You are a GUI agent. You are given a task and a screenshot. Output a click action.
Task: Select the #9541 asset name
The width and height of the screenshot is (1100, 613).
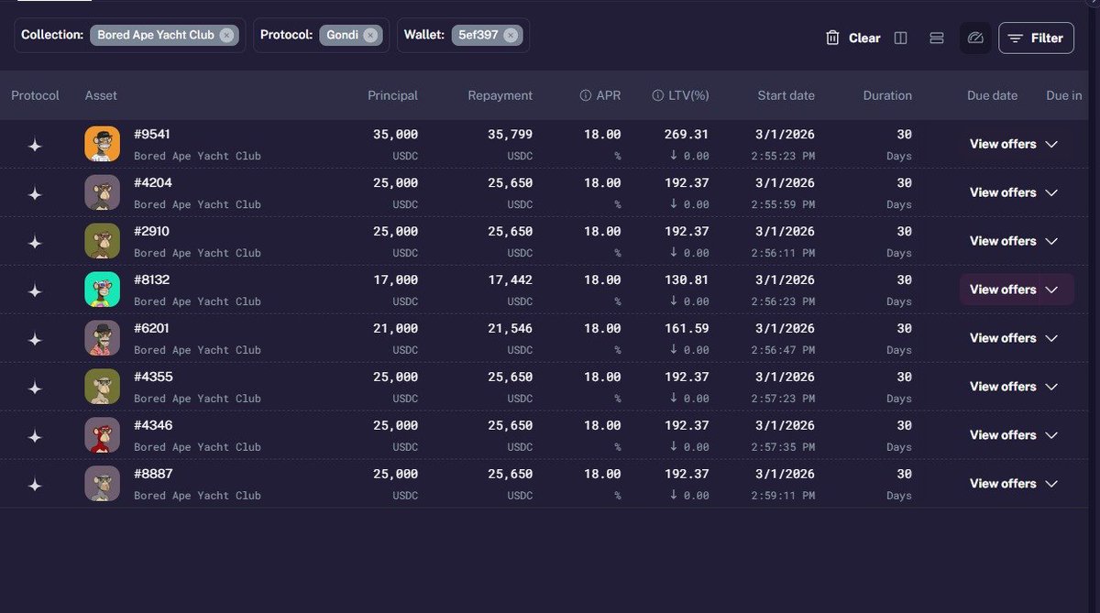(152, 135)
